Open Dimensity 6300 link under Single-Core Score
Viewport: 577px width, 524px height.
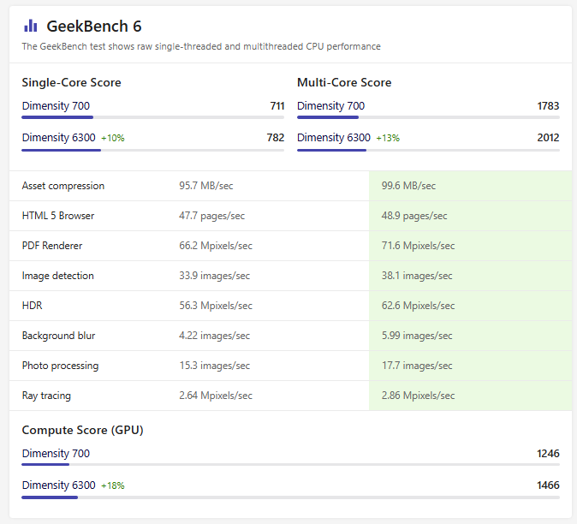coord(59,138)
